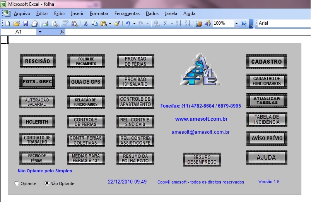The image size is (311, 202).
Task: Select the Não Optante radio button
Action: 47,183
